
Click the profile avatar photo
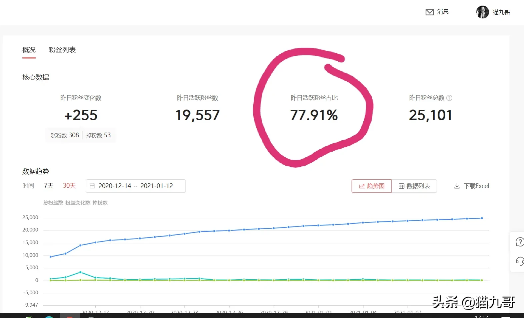(x=482, y=12)
